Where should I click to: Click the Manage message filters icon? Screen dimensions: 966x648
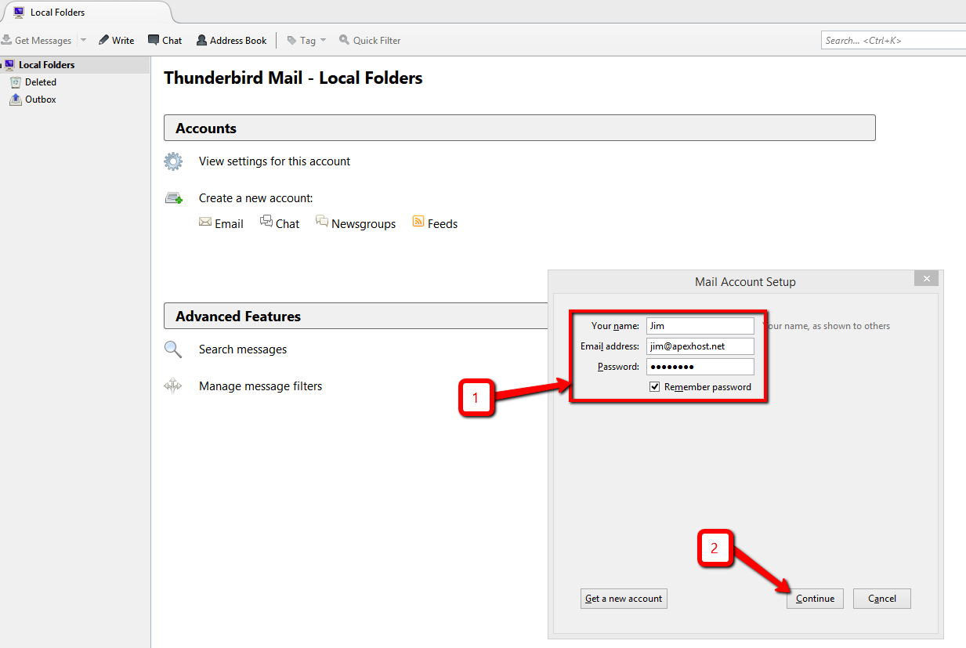coord(172,386)
